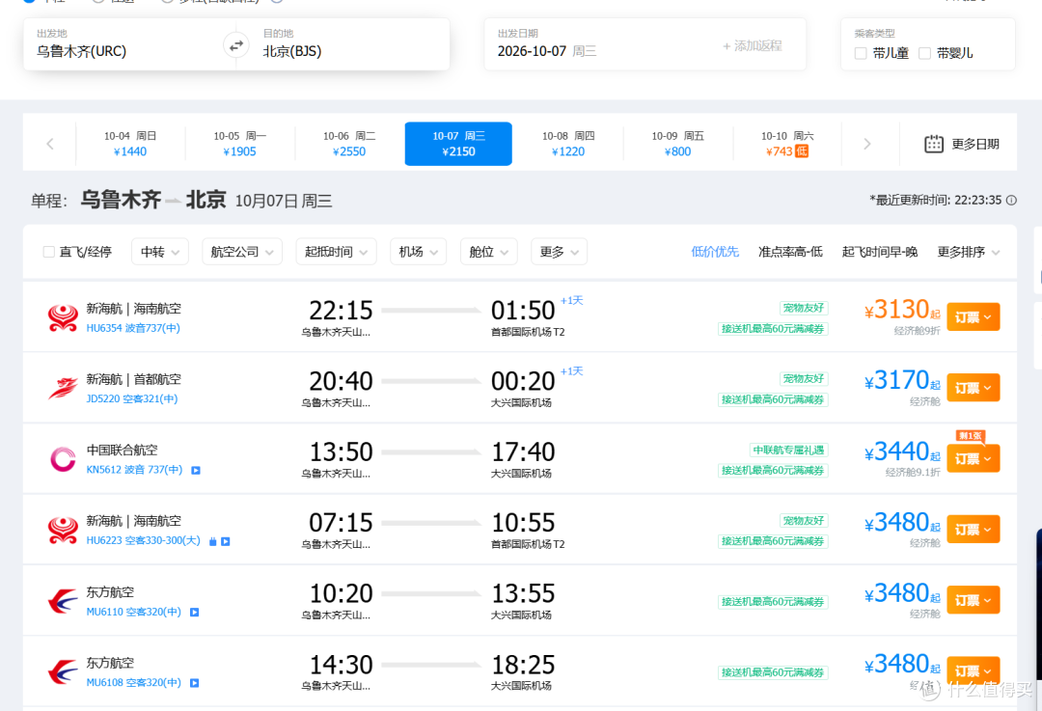Click China United Airlines logo
Screen dimensions: 1042x711
point(63,459)
